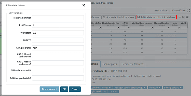Viewport: 191px width, 96px height.
Task: Click Add variant to link database
Action: 118,17
